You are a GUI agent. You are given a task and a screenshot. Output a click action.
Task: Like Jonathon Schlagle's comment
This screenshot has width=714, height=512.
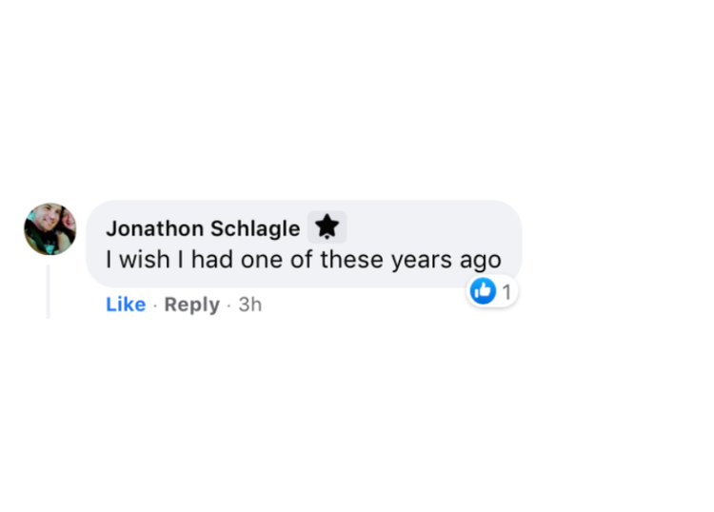(126, 305)
